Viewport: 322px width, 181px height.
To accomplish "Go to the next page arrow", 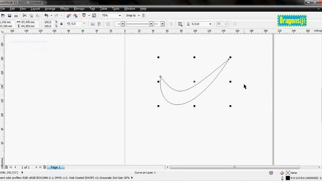I will (36, 167).
